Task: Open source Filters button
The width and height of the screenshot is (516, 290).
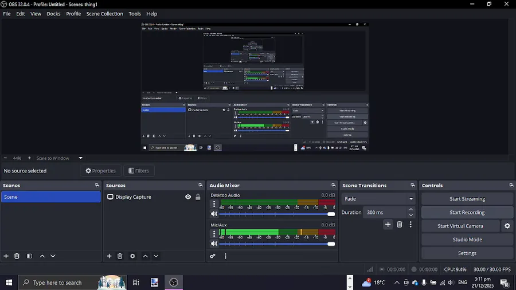Action: (139, 171)
